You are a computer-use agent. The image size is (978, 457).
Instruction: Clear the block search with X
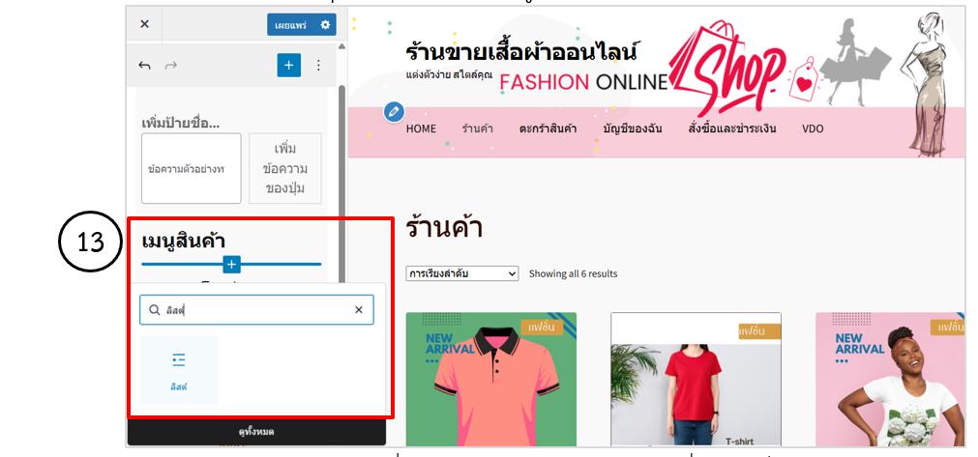pyautogui.click(x=358, y=310)
